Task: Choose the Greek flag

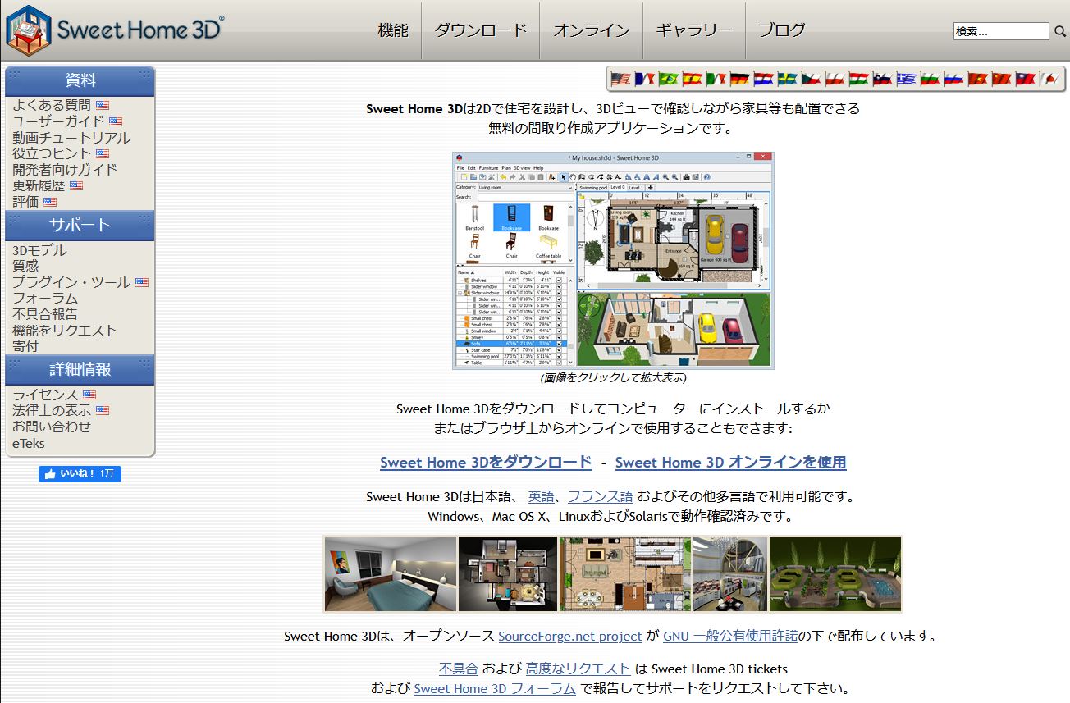Action: 906,80
